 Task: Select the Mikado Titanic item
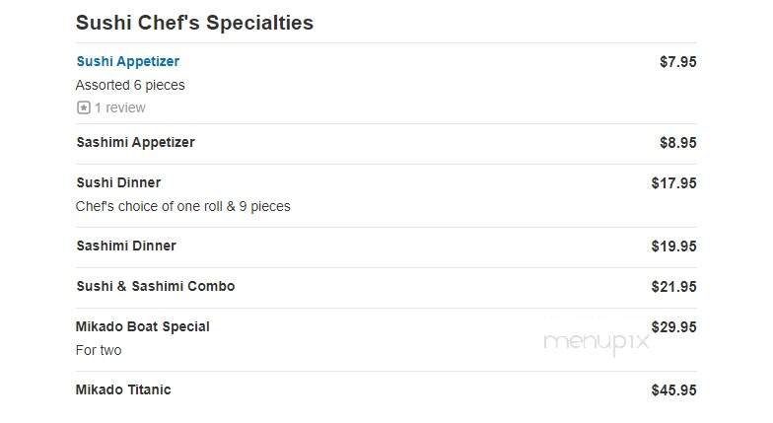click(x=123, y=389)
